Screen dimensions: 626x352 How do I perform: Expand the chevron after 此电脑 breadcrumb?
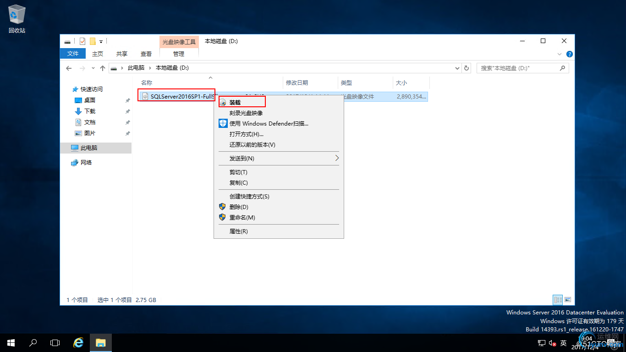coord(150,68)
